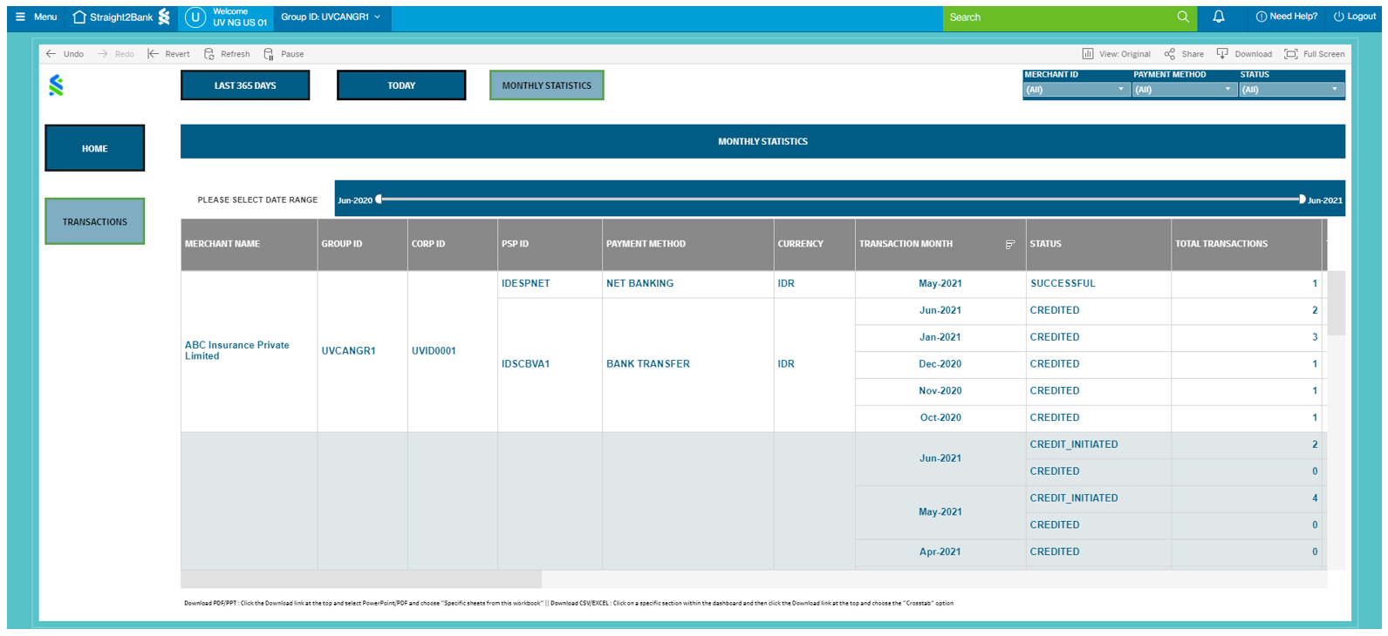Viewport: 1388px width, 636px height.
Task: Switch to the Today tab
Action: [401, 85]
